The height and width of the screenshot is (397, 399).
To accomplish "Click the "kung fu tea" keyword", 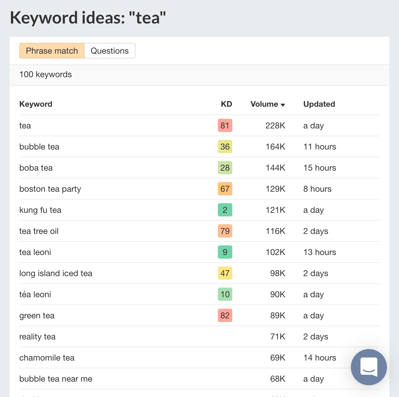I will 40,210.
